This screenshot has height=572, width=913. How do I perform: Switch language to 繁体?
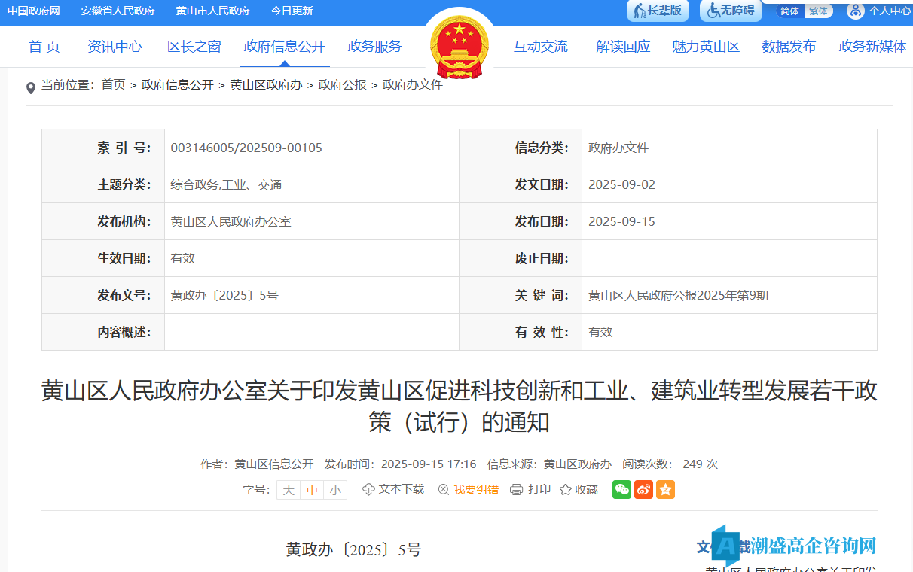click(x=818, y=11)
